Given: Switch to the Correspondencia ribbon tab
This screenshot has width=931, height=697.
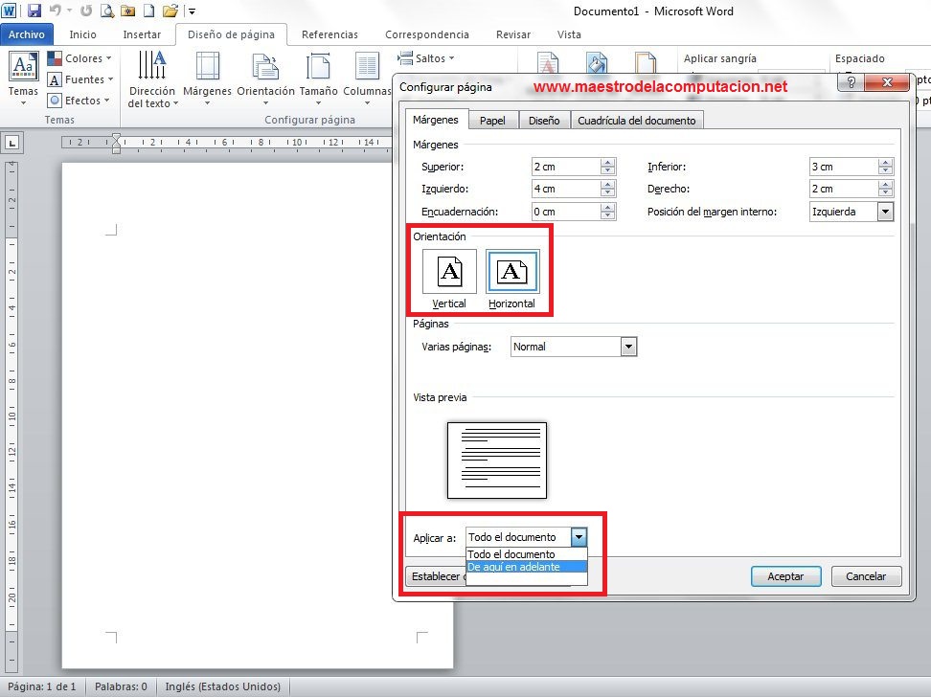Looking at the screenshot, I should (x=427, y=34).
